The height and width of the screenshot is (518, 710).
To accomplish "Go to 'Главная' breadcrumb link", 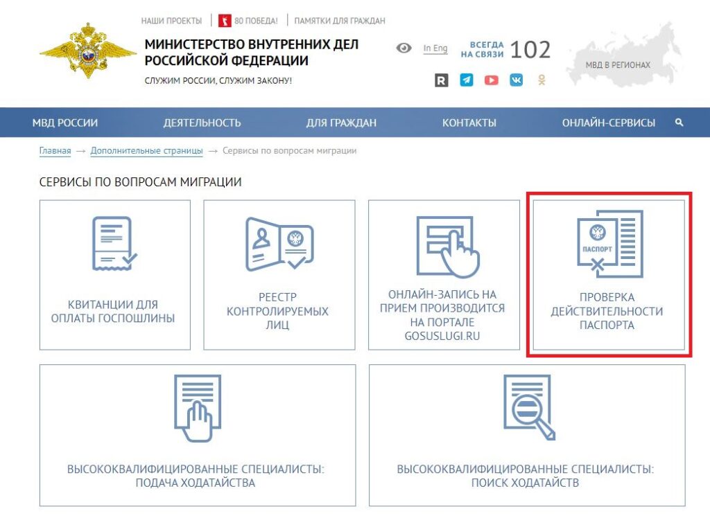I will pyautogui.click(x=55, y=150).
